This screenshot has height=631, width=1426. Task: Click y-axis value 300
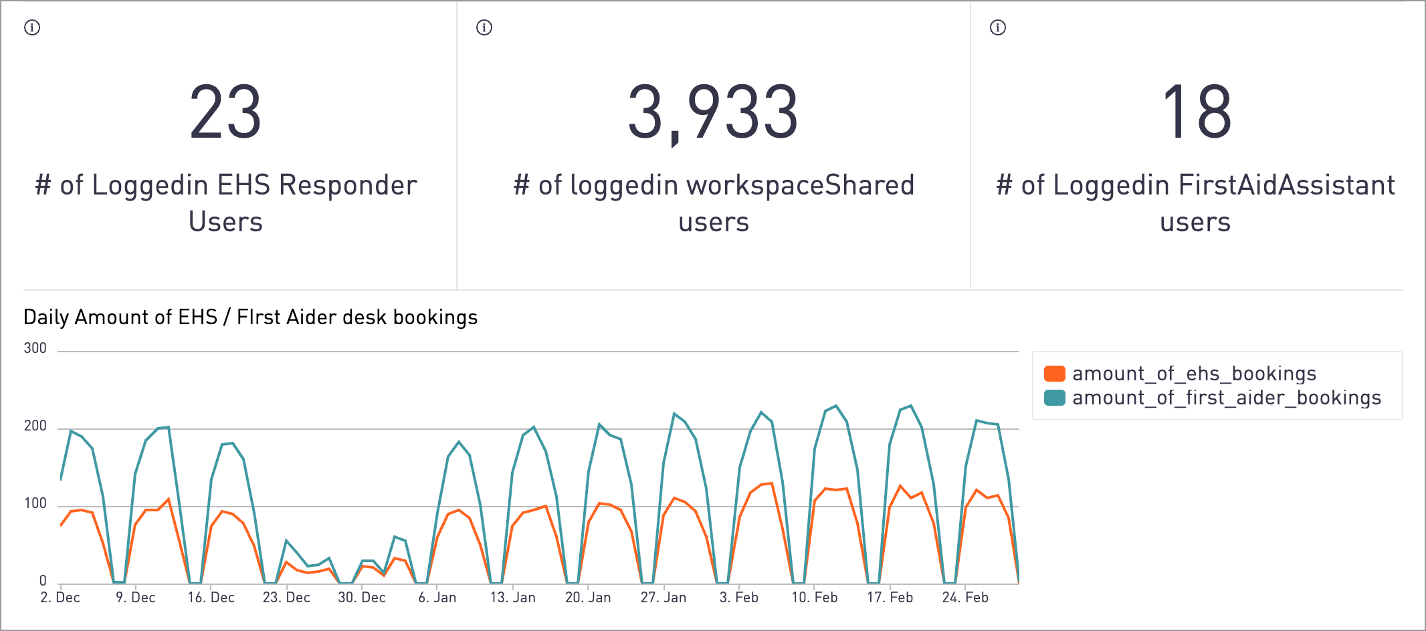(35, 348)
